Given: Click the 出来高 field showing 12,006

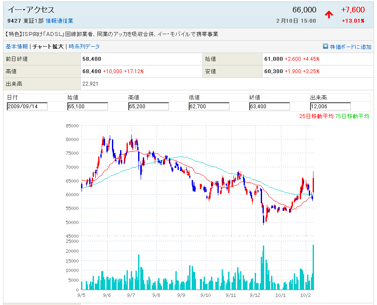Looking at the screenshot, I should tap(330, 107).
